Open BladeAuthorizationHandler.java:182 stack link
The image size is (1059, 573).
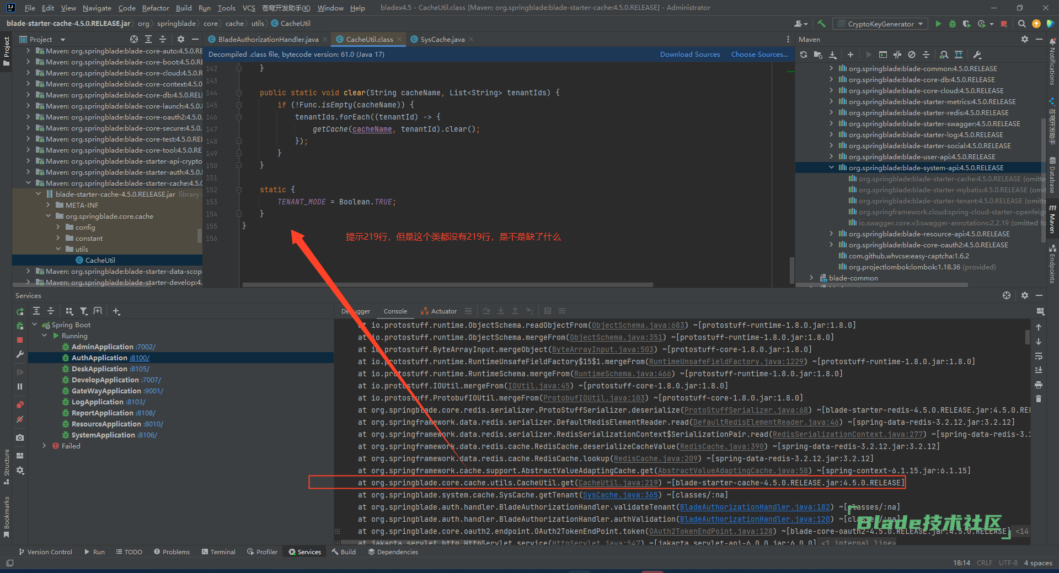click(x=755, y=507)
